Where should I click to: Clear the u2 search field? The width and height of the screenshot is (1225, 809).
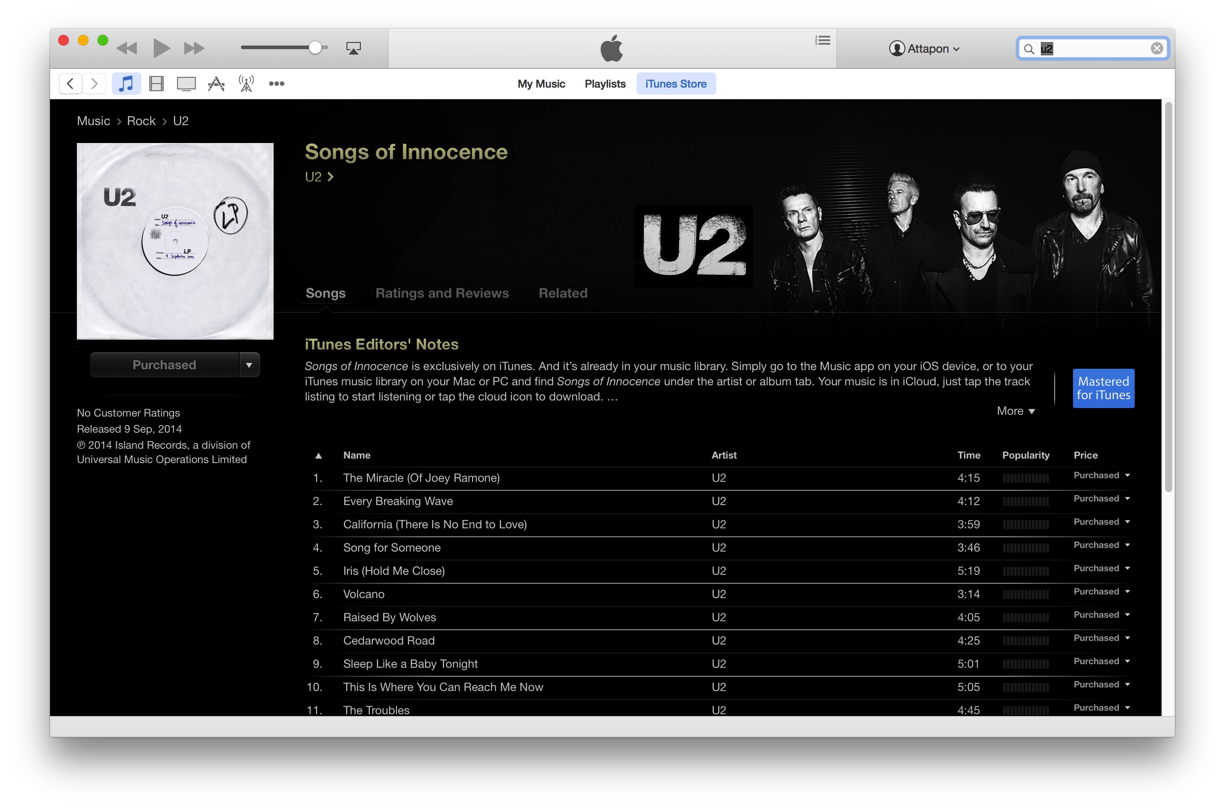1156,49
